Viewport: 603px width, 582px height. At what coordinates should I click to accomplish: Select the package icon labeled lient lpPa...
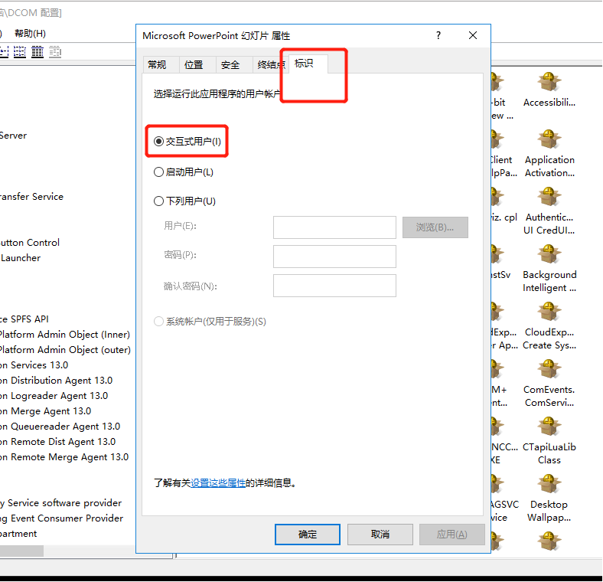(497, 139)
